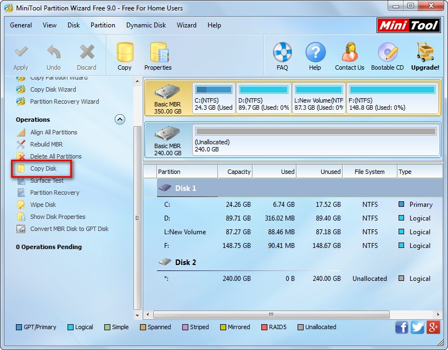Click the Capacity column header
Screen dimensions: 448x350
(235, 172)
